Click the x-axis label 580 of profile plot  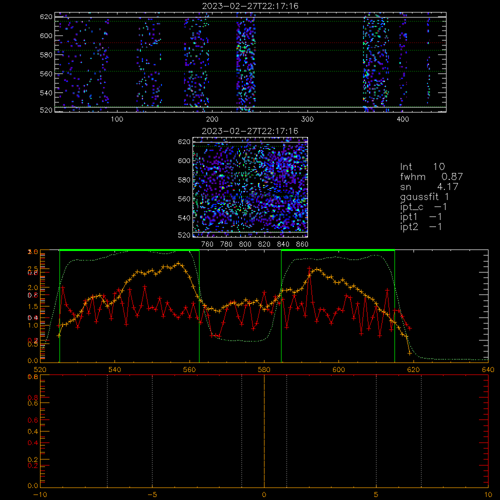click(264, 369)
